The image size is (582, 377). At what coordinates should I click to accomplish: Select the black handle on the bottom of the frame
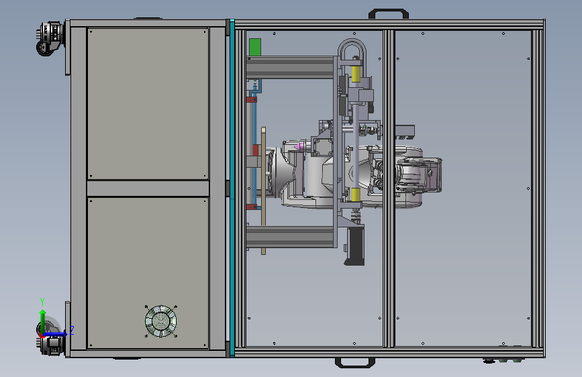pos(355,363)
